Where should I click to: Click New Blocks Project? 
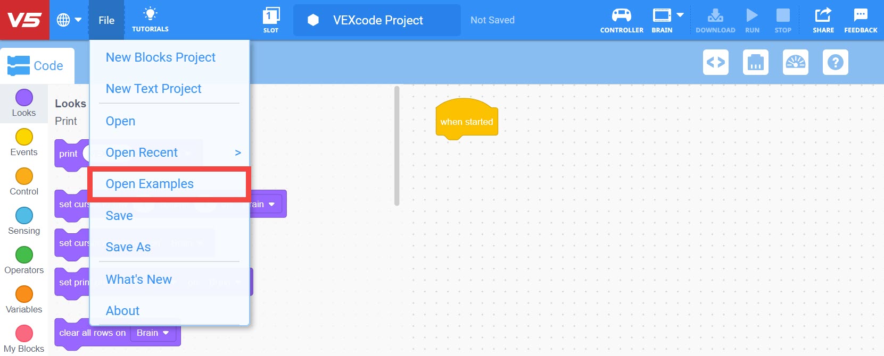pos(160,57)
